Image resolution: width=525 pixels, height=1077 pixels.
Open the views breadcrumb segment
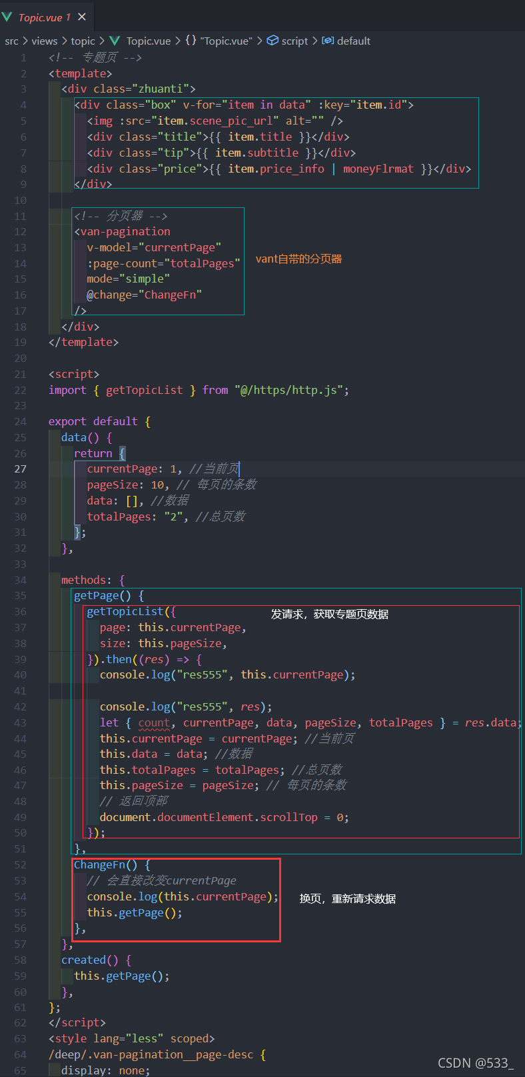(45, 41)
